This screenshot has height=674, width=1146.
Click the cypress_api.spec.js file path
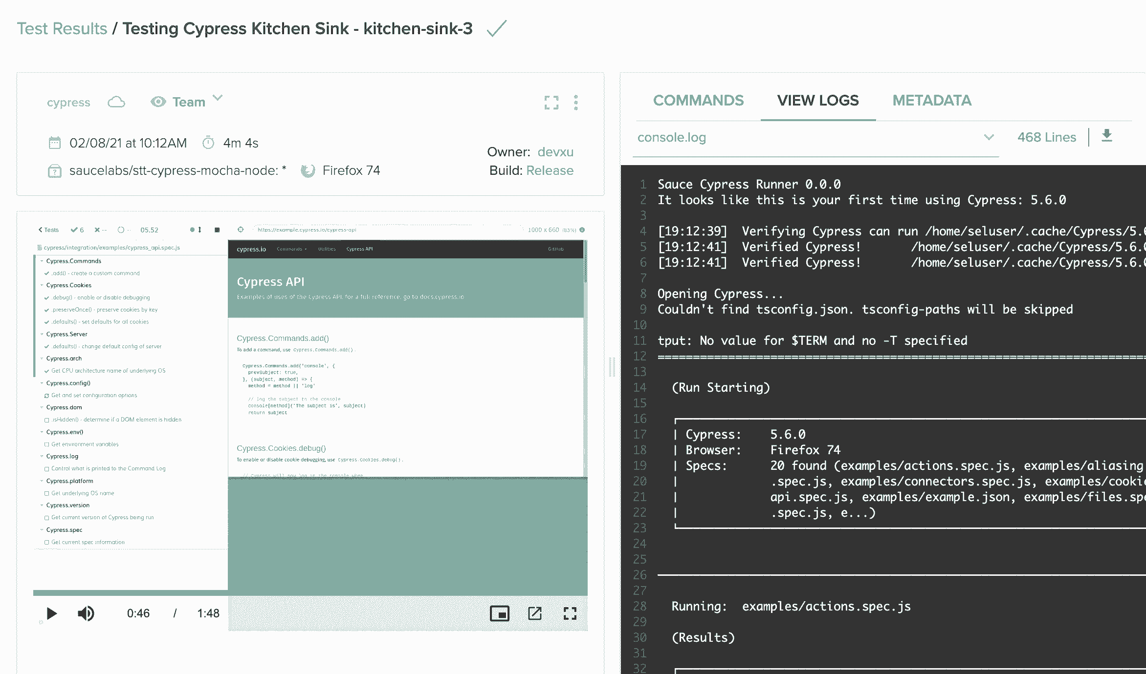point(111,248)
